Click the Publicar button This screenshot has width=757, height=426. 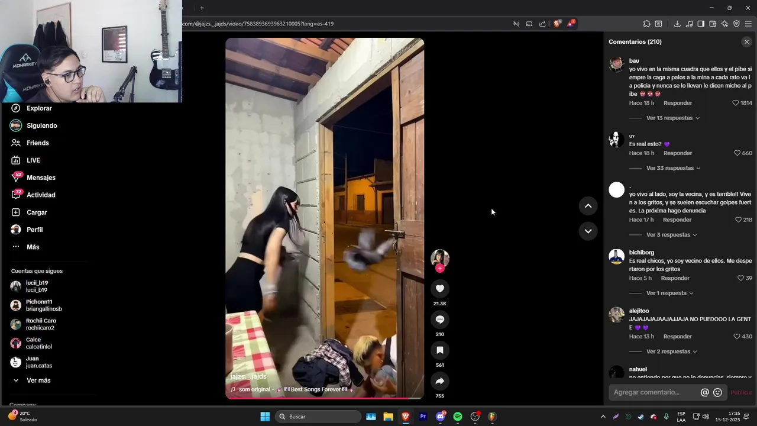point(741,392)
